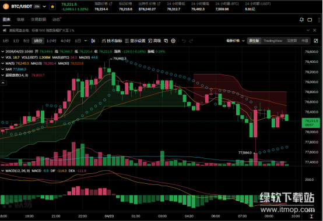Select the 1分 timeframe

pos(16,41)
